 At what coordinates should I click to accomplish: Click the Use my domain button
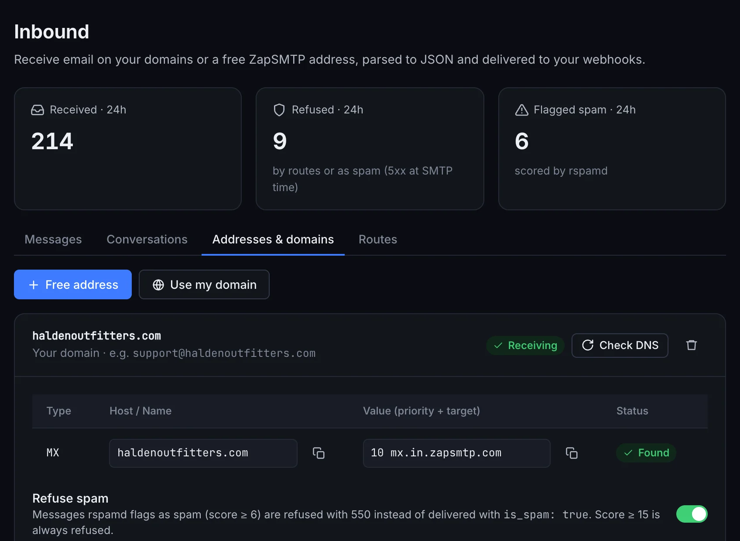(204, 284)
